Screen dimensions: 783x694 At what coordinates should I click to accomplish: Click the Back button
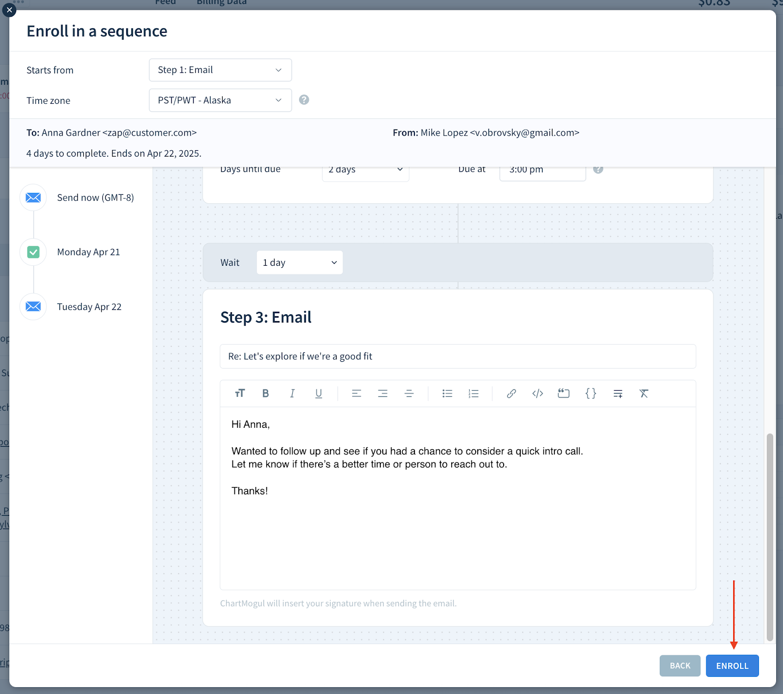tap(680, 666)
